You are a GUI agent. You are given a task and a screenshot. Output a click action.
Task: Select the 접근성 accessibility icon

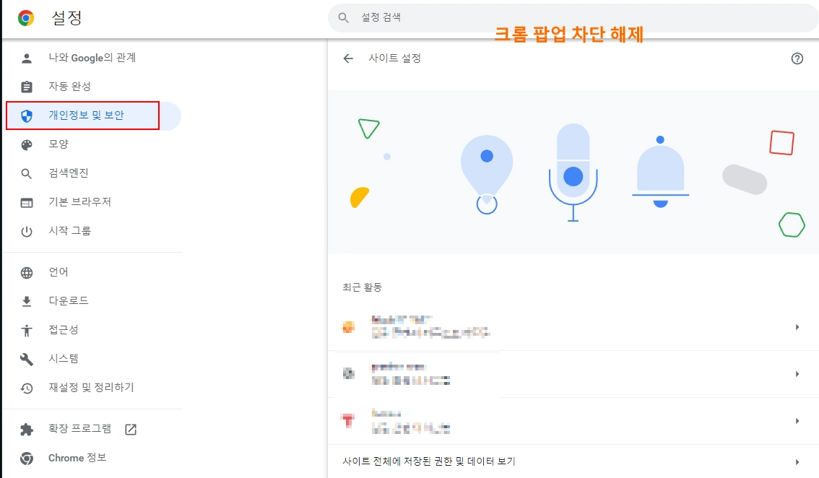click(x=27, y=329)
